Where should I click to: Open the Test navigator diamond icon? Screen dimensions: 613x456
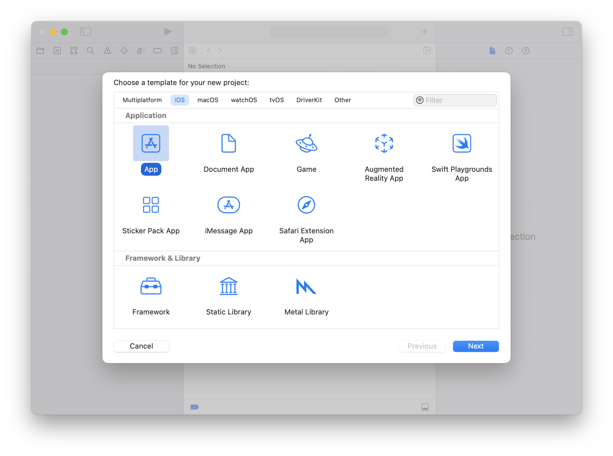coord(124,51)
